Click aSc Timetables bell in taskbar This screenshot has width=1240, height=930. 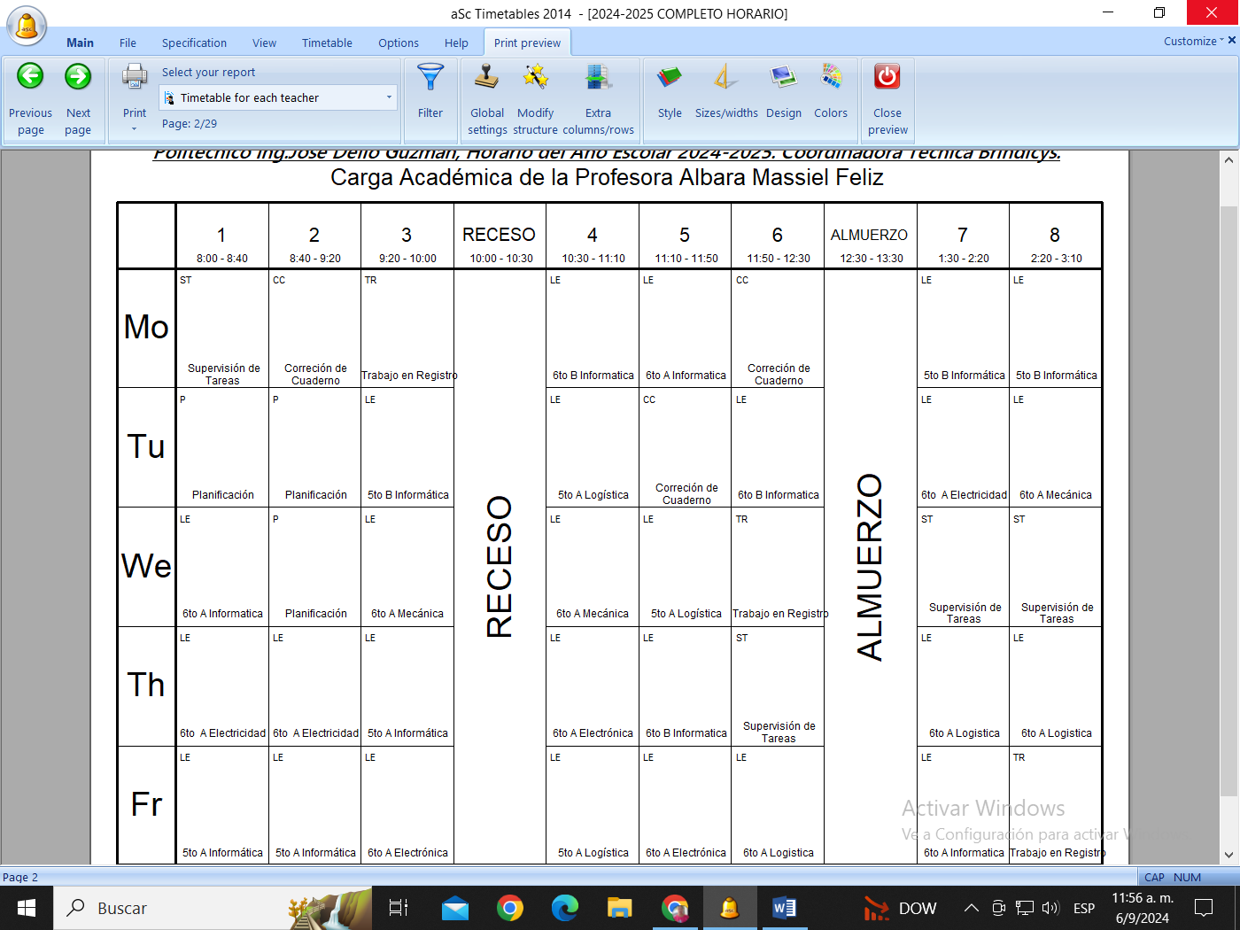coord(730,908)
